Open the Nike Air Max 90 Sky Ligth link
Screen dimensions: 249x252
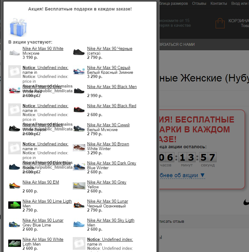[x=111, y=223]
